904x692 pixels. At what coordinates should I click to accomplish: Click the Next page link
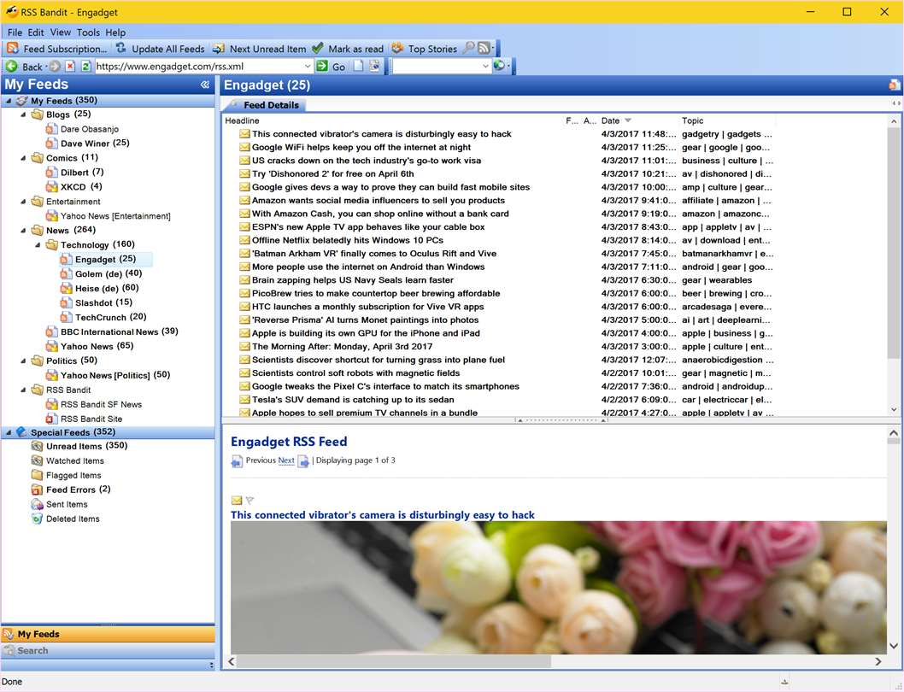[286, 460]
